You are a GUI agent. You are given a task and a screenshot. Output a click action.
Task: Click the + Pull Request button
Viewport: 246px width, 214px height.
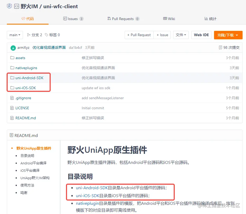139,35
